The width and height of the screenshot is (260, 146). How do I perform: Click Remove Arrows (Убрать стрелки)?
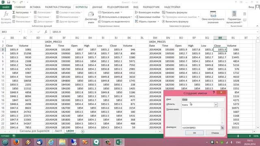point(147,21)
